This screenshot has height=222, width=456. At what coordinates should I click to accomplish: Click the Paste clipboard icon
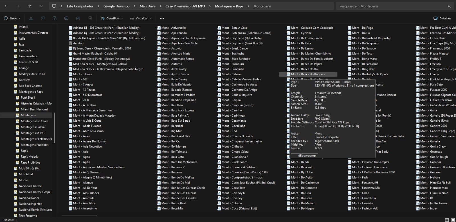click(54, 18)
